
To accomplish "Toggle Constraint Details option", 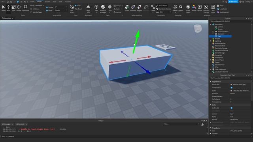I will pyautogui.click(x=164, y=9).
